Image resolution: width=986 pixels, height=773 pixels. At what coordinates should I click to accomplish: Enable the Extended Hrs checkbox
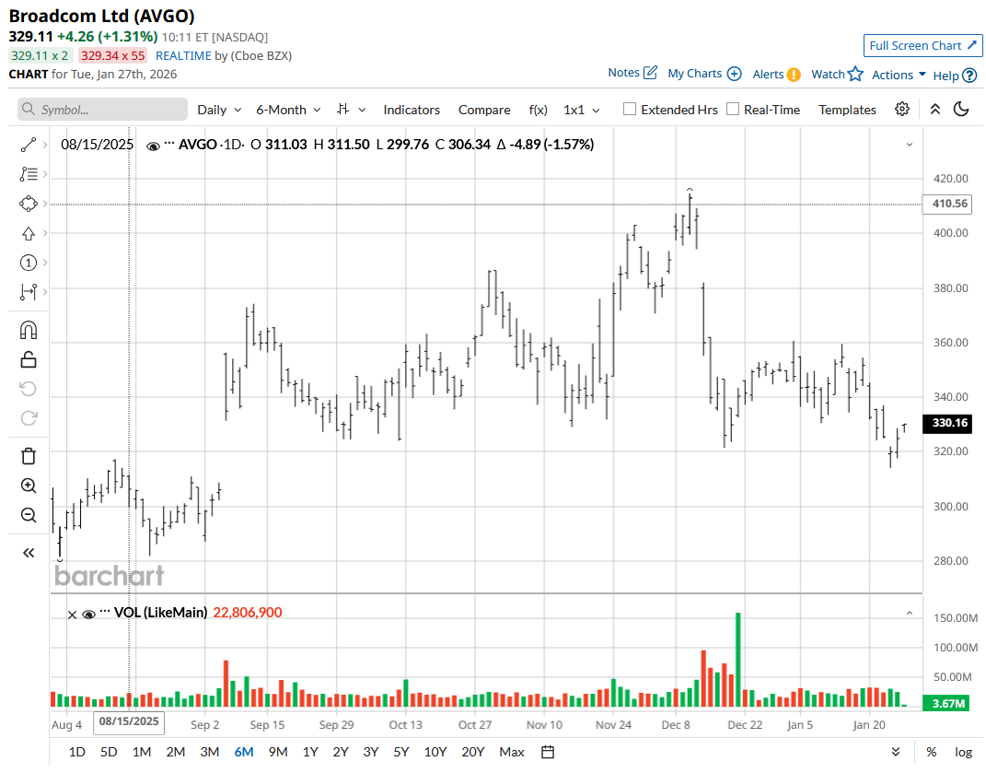point(630,109)
